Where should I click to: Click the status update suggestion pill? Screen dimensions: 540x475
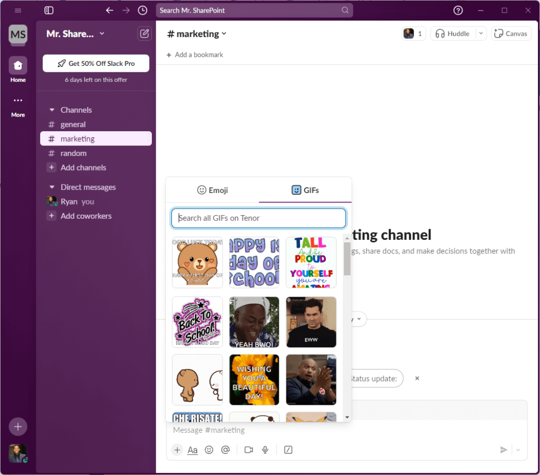coord(377,379)
